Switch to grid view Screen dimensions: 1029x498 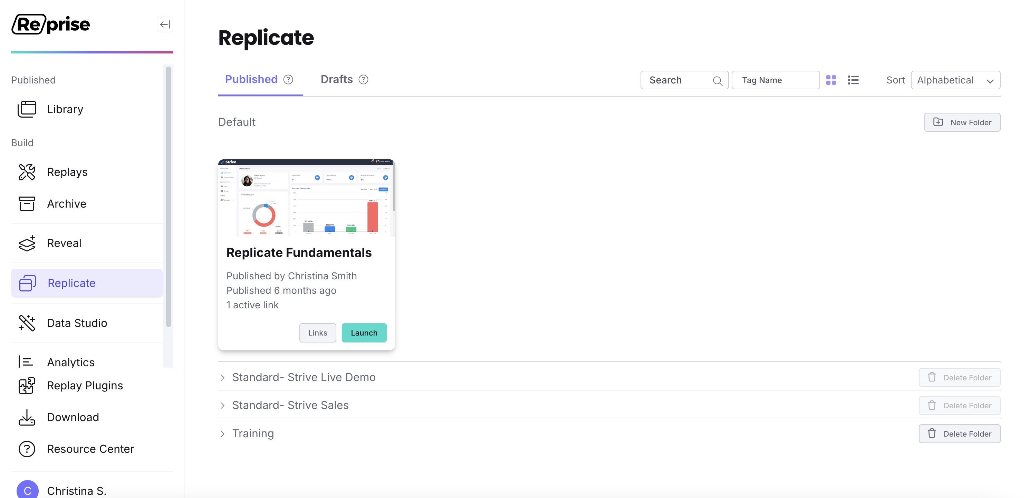click(x=831, y=80)
